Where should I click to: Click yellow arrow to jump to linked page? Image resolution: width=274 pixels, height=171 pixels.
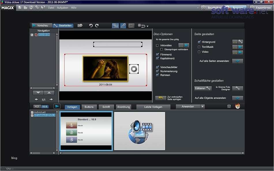coord(161,98)
